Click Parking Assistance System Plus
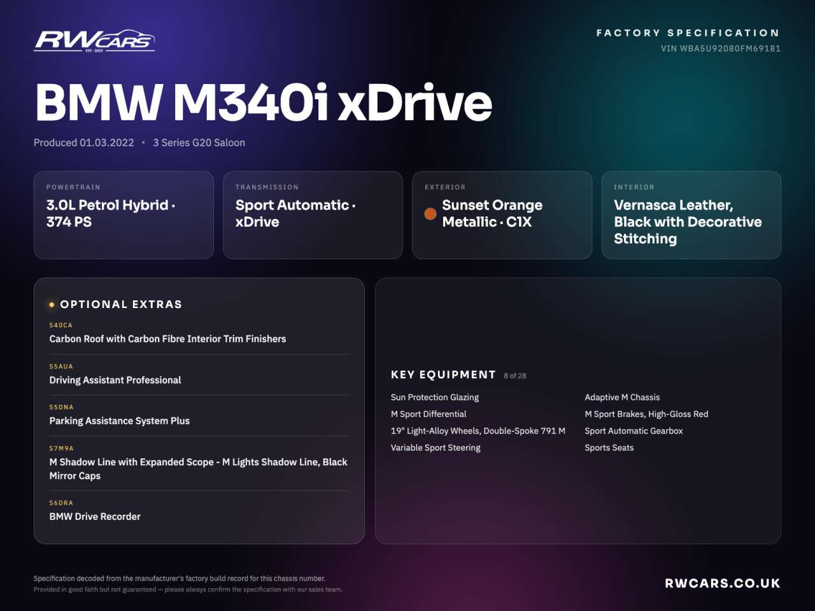815x611 pixels. (x=120, y=421)
